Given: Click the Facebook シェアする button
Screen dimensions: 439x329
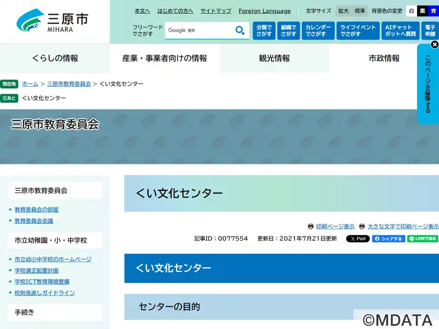Looking at the screenshot, I should [389, 239].
